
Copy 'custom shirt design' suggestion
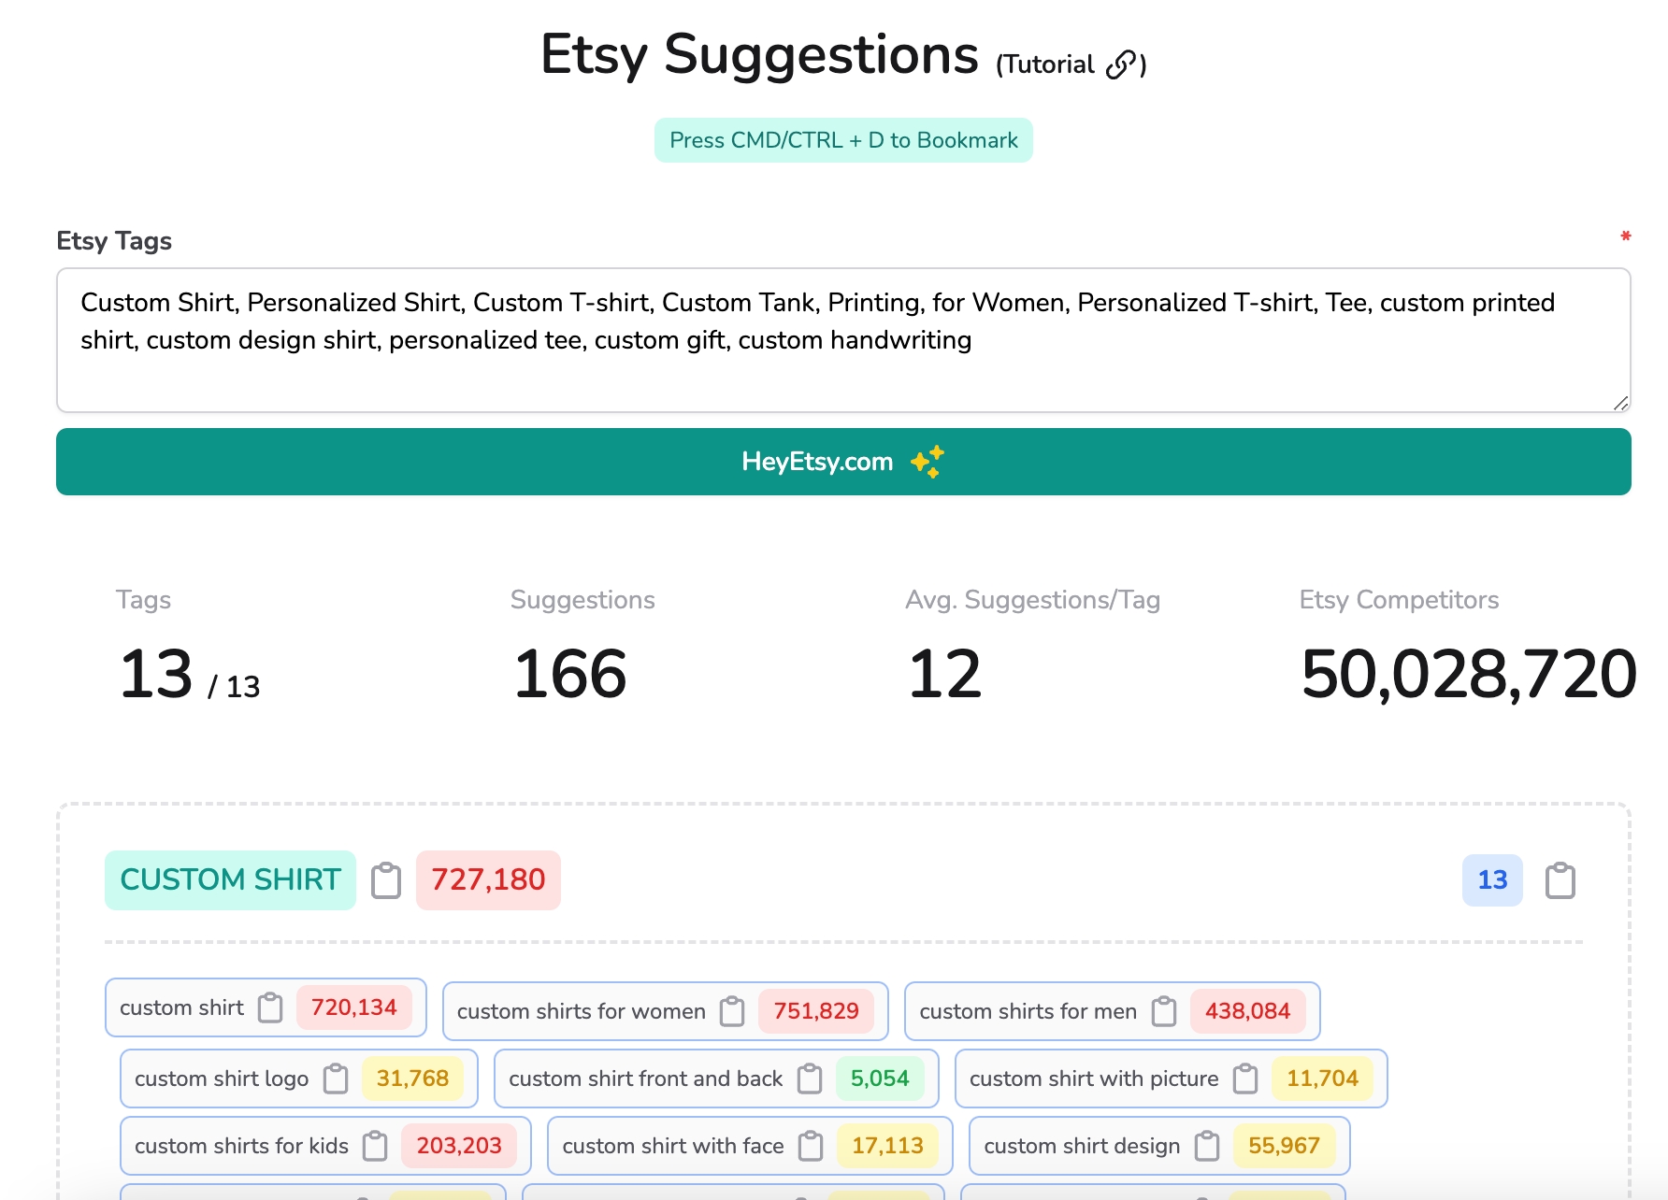pyautogui.click(x=1207, y=1146)
